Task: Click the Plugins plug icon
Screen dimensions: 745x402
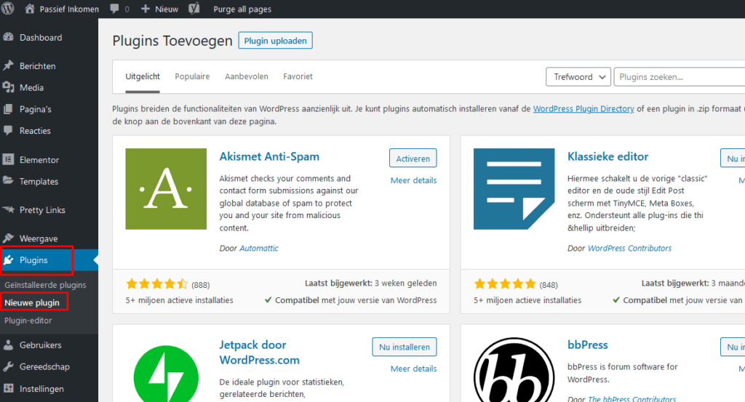Action: (8, 260)
